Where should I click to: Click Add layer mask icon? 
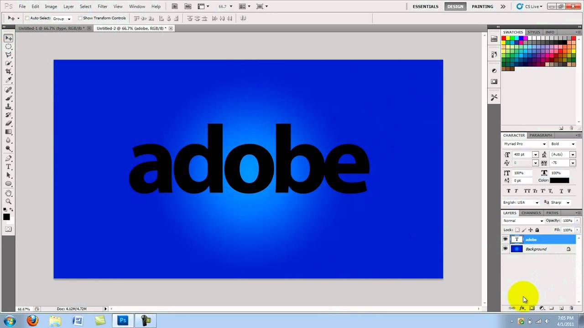[x=532, y=308]
